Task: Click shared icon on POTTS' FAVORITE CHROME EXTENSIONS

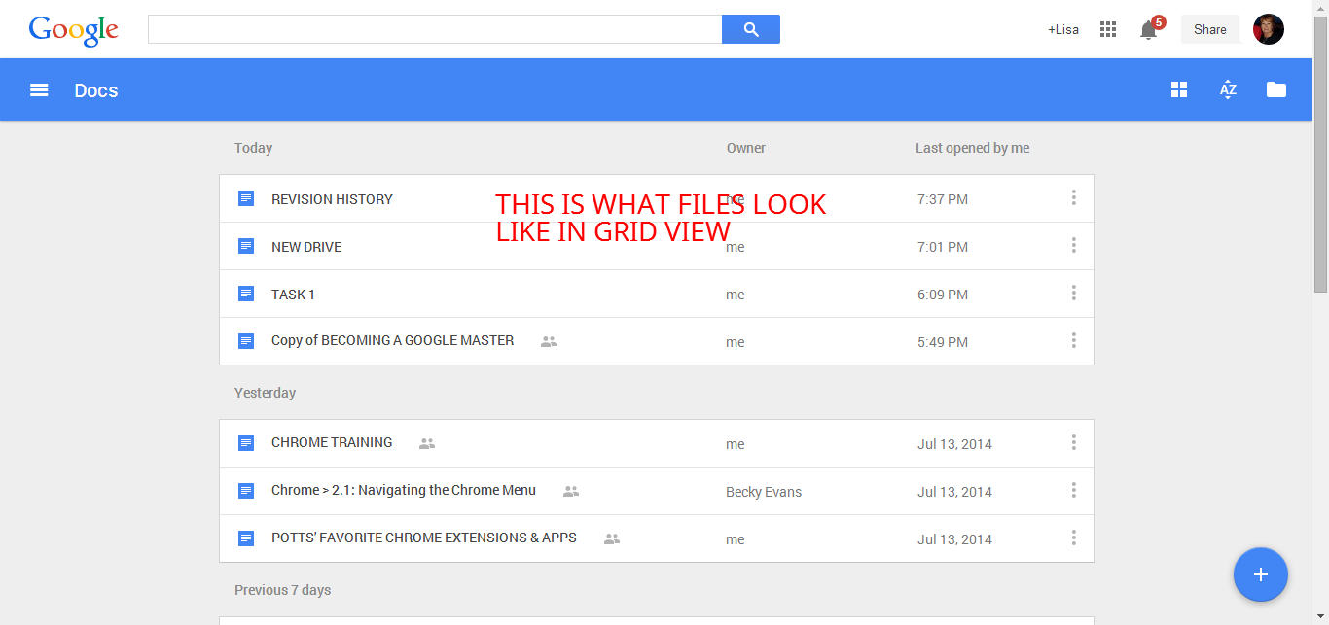Action: (612, 539)
